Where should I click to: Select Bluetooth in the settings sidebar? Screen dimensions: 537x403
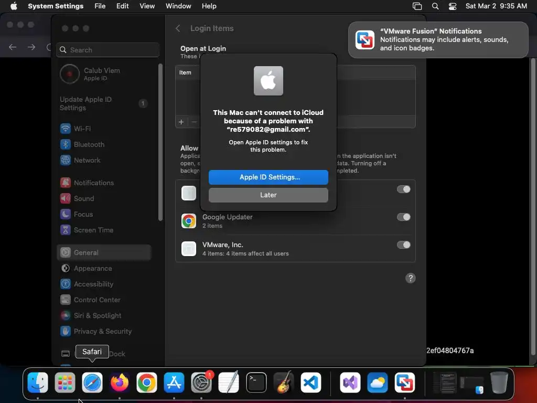point(104,144)
